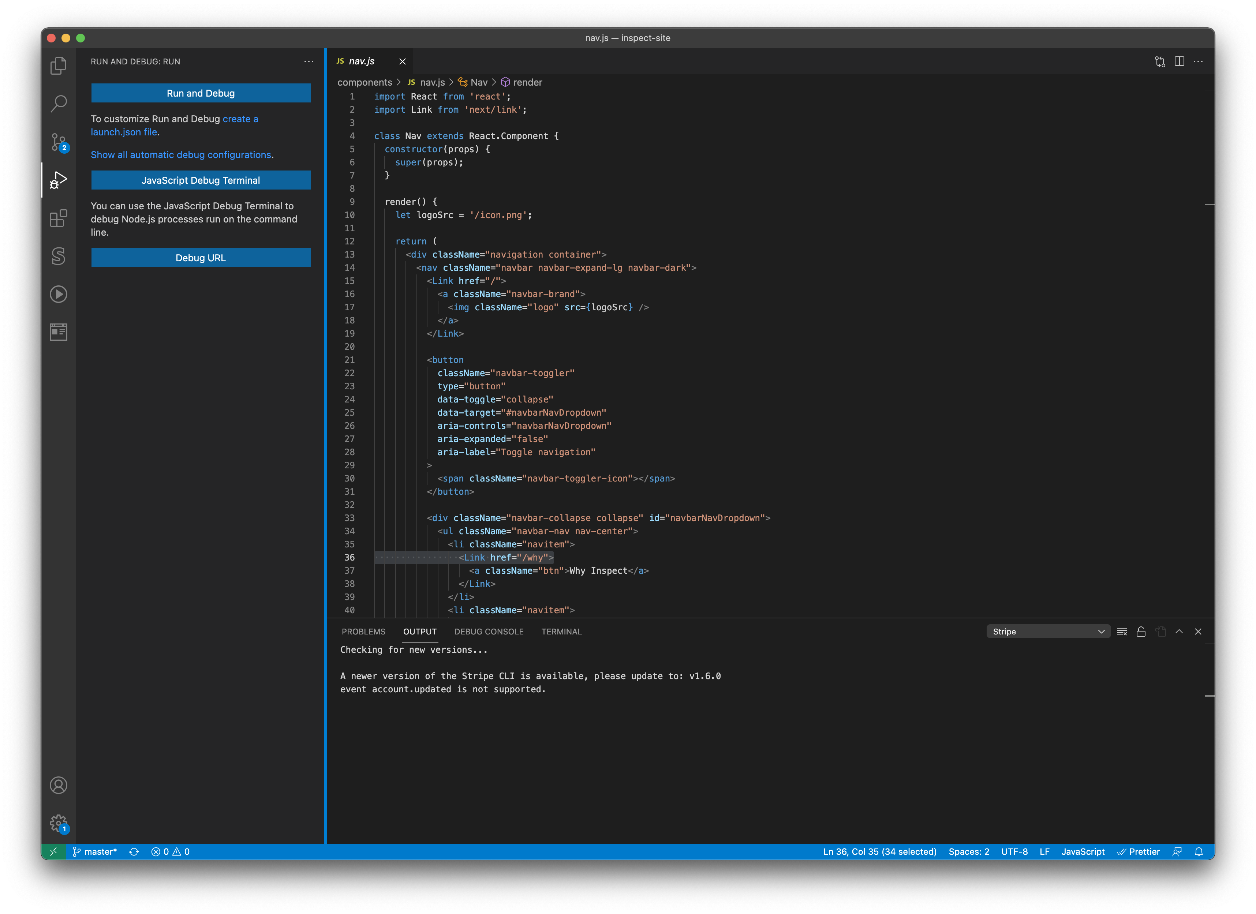1256x914 pixels.
Task: Click the master branch indicator
Action: (x=95, y=851)
